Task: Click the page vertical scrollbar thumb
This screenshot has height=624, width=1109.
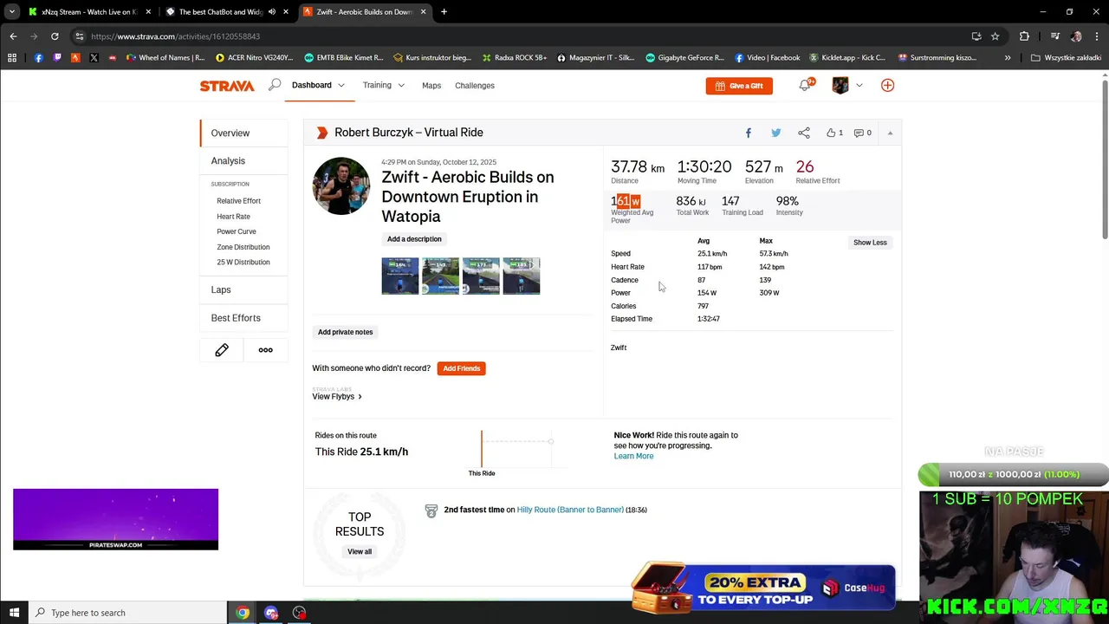Action: [1105, 159]
